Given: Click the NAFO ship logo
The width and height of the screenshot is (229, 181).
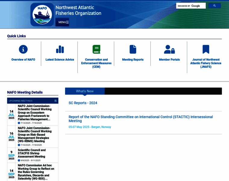Looking at the screenshot, I should pyautogui.click(x=42, y=14).
